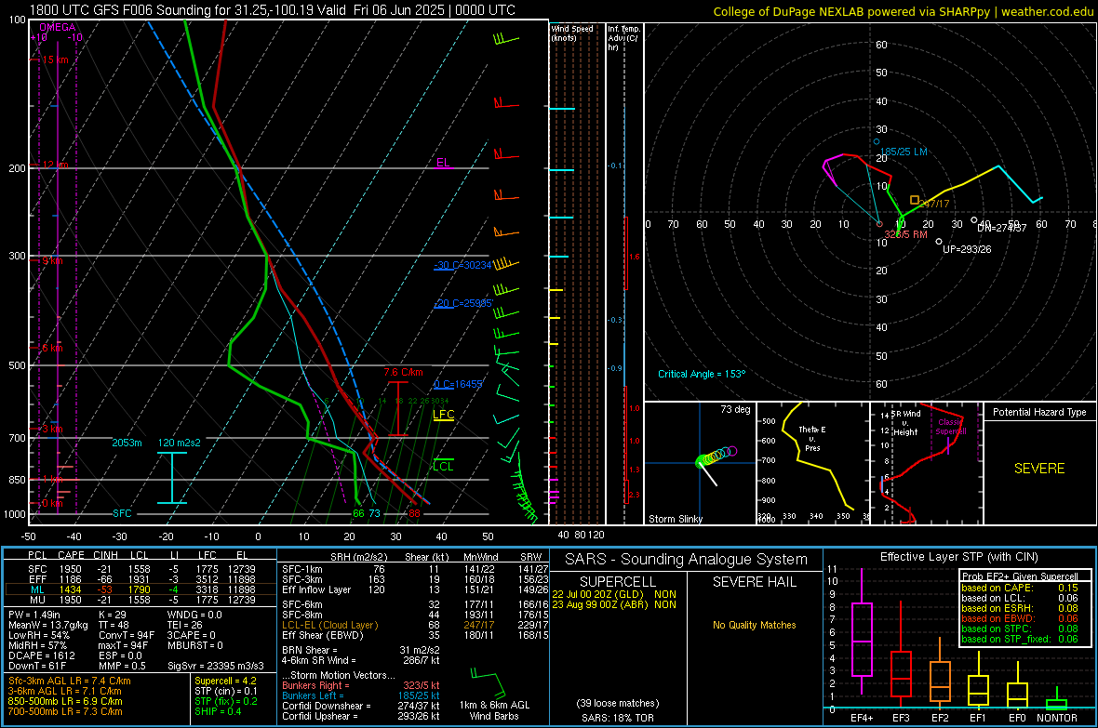Click the Theta-E v. Pres panel label
This screenshot has height=728, width=1098.
[812, 438]
